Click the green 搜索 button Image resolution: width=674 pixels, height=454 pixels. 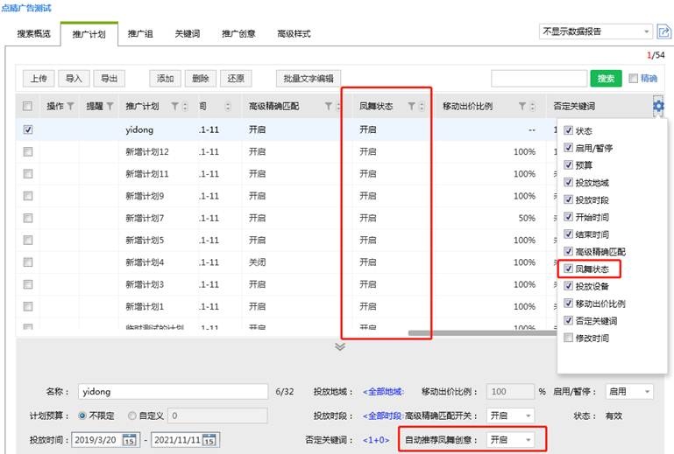606,79
